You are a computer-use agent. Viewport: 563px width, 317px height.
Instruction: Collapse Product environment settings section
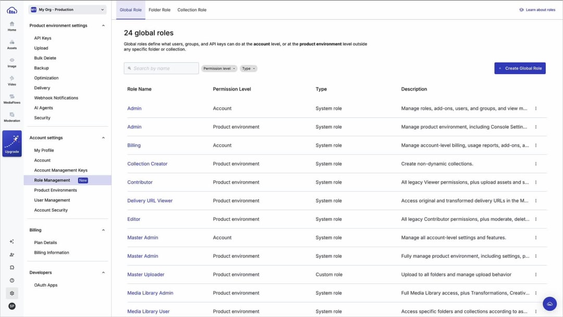103,26
